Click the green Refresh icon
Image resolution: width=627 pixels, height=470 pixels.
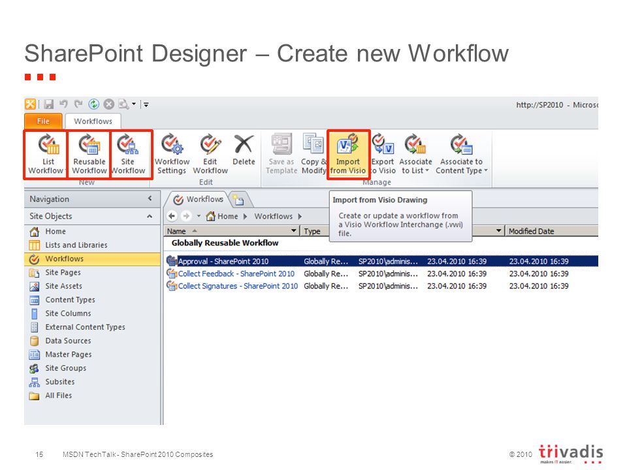93,104
